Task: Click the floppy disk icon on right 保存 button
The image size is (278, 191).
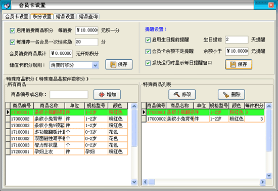Action: coord(233,64)
